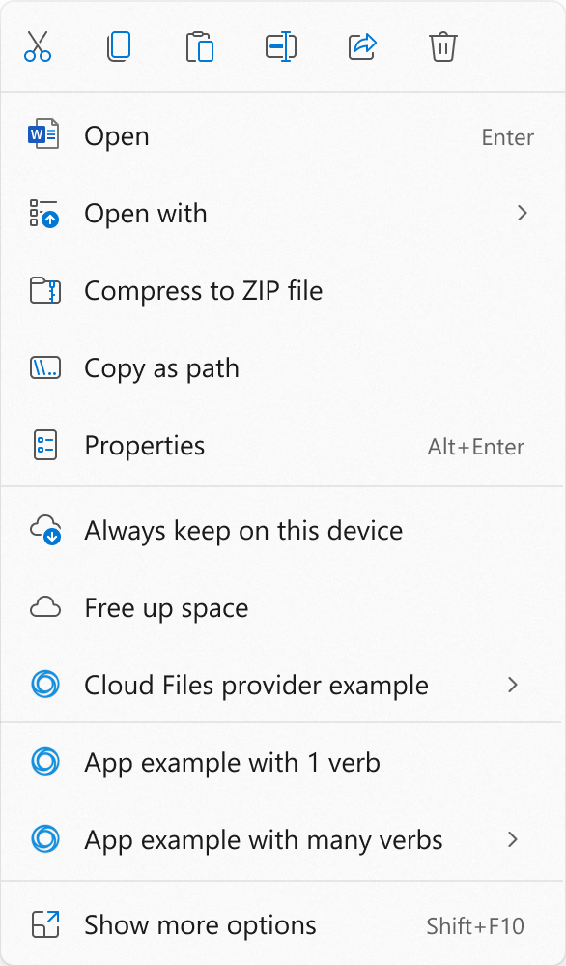Select Free up space
566x966 pixels.
pos(282,608)
